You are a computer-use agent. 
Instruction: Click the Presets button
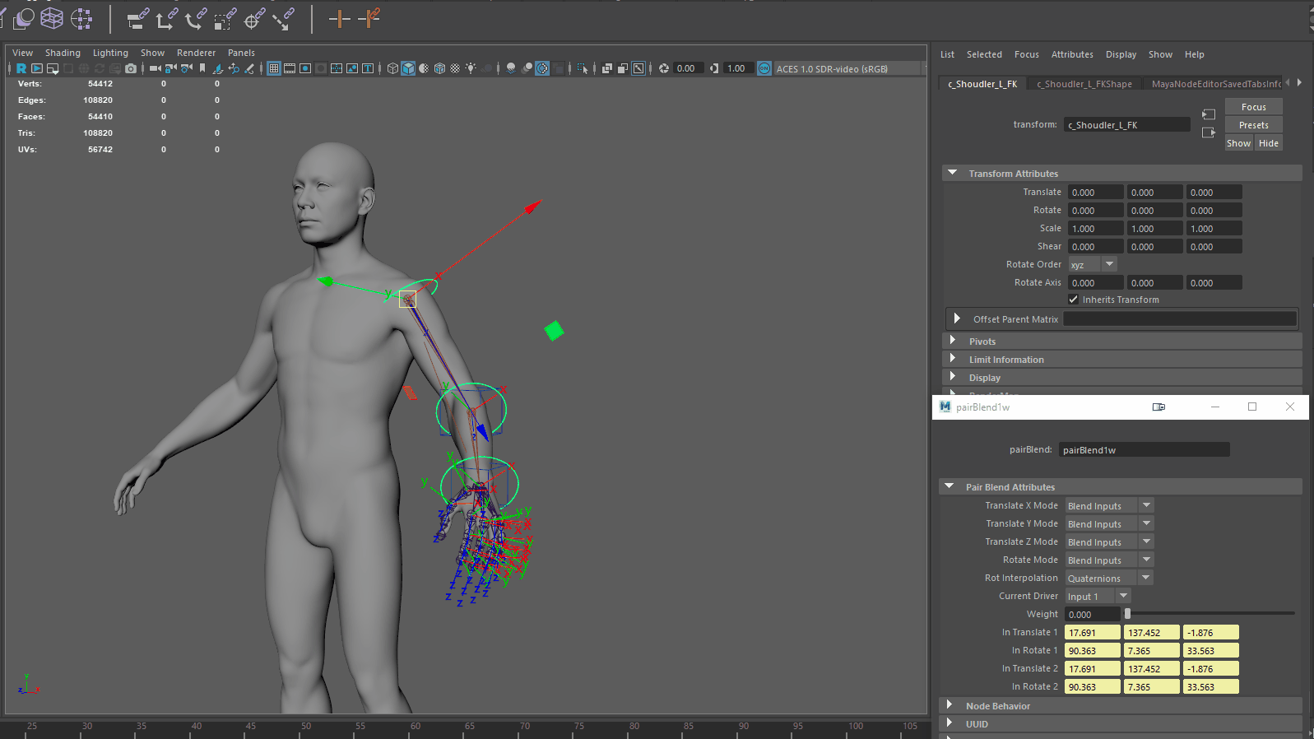(x=1253, y=125)
